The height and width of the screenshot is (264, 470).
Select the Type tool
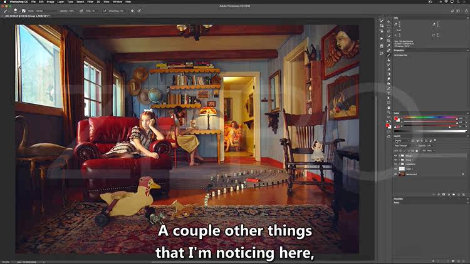tap(389, 93)
